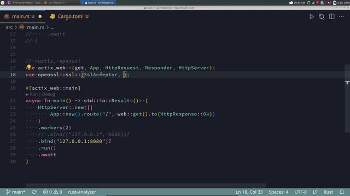The height and width of the screenshot is (196, 350).
Task: Click the vertical scrollbar marker on right edge
Action: click(x=347, y=83)
